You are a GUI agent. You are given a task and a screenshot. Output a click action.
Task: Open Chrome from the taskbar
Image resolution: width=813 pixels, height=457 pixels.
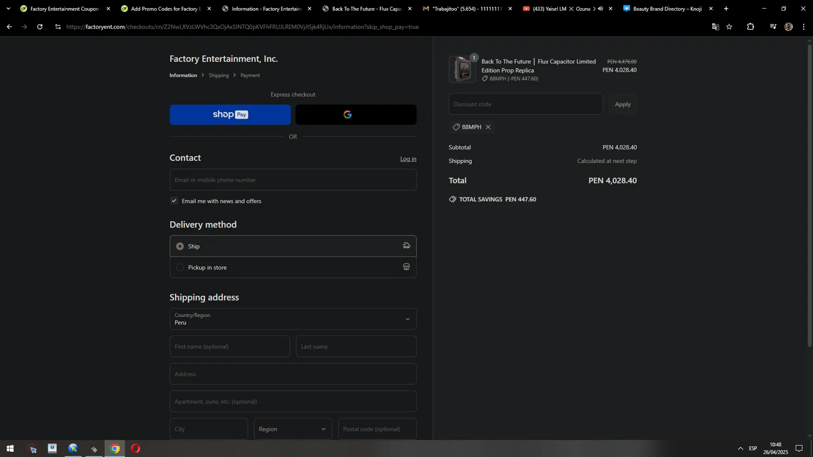click(115, 448)
